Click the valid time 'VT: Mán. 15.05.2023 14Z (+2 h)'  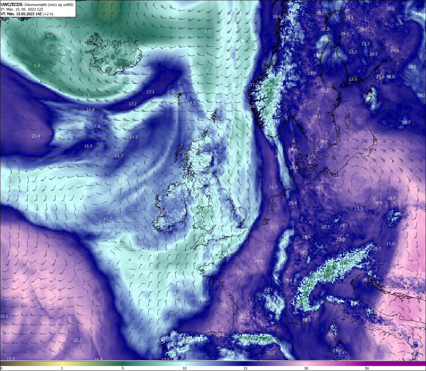[x=27, y=14]
